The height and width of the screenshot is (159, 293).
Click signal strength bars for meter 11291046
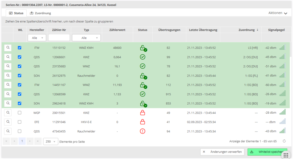coord(282,122)
